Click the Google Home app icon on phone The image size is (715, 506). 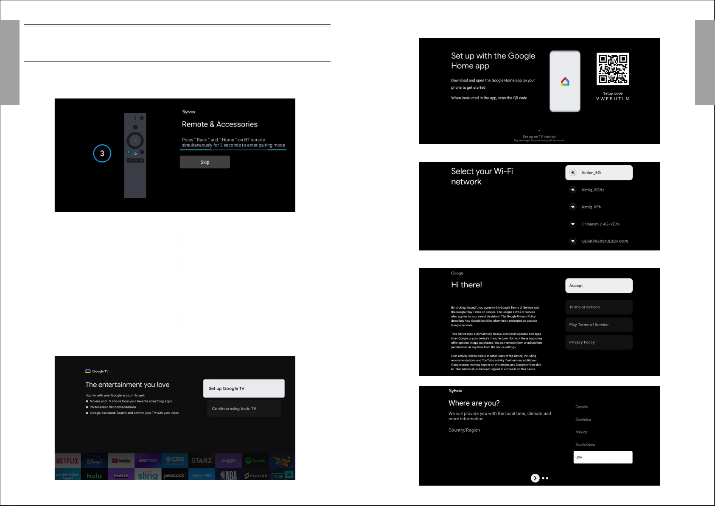565,82
